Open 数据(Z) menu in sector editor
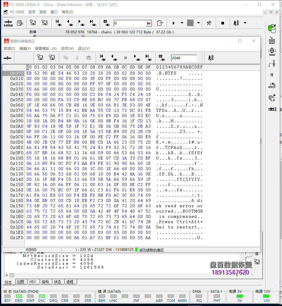 (9, 49)
